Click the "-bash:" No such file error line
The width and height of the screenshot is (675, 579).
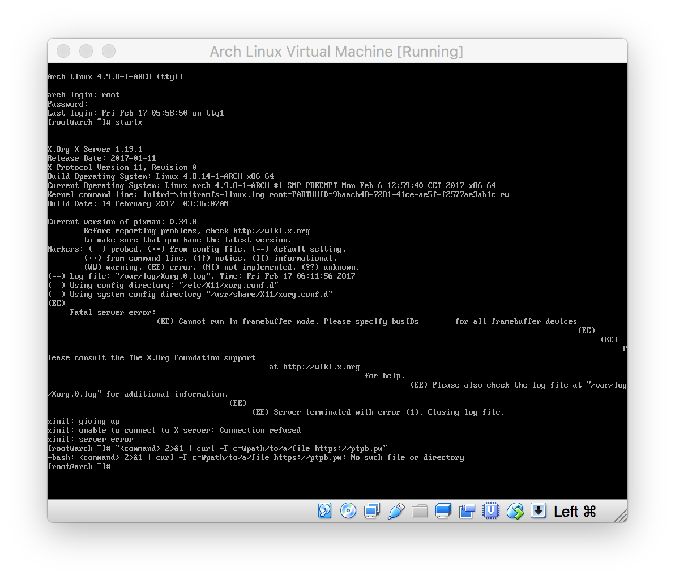(x=256, y=458)
